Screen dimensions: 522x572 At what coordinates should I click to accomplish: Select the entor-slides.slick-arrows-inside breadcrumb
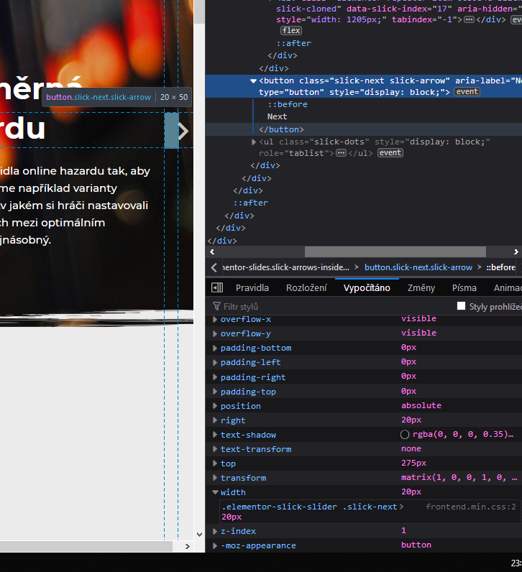pyautogui.click(x=286, y=267)
